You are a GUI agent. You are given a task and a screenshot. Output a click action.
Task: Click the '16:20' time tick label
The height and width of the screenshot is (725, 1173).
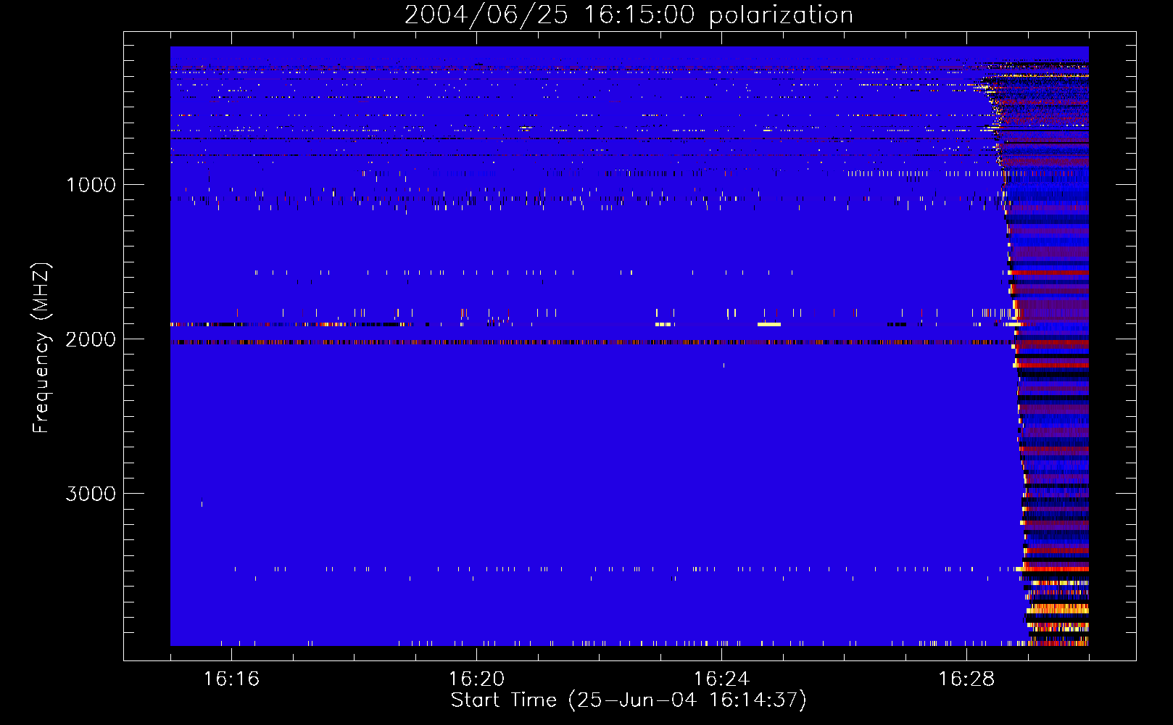476,679
